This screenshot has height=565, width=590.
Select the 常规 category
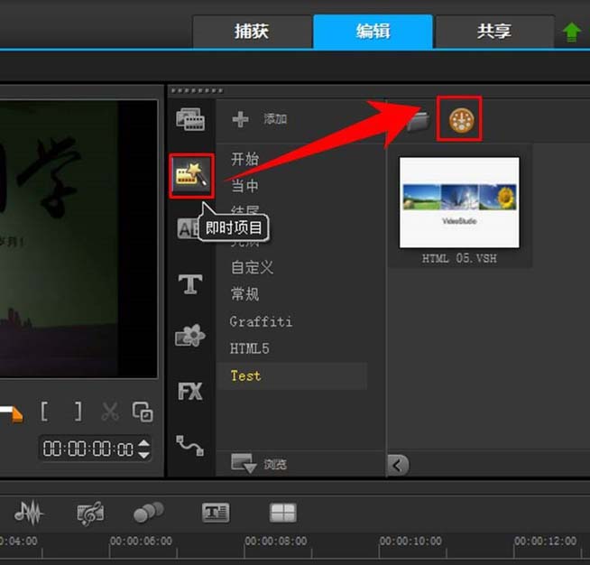click(244, 294)
